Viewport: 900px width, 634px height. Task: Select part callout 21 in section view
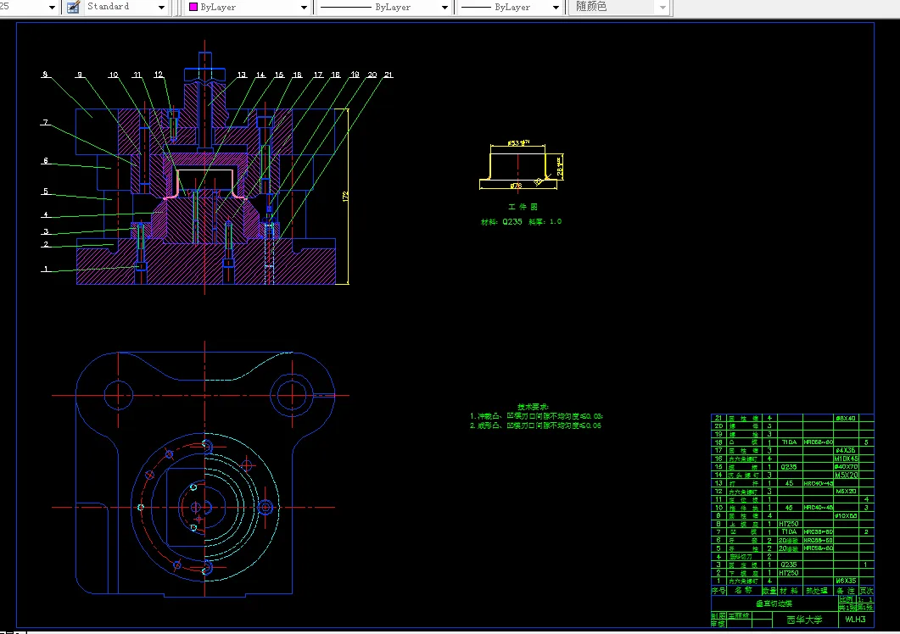(x=389, y=75)
